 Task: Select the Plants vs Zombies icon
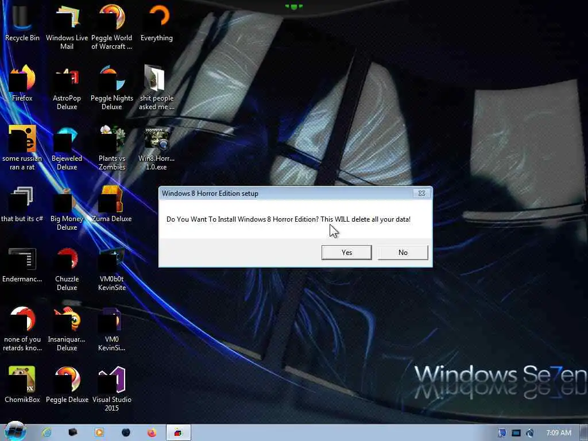click(x=112, y=148)
